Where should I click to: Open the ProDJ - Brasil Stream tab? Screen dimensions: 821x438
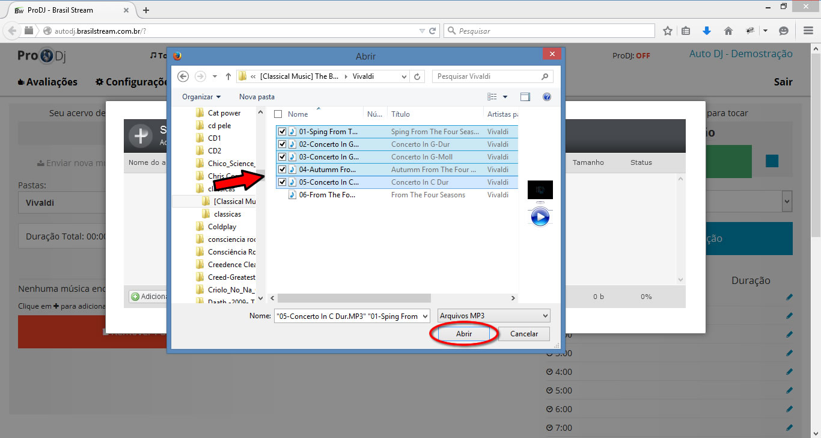coord(72,10)
